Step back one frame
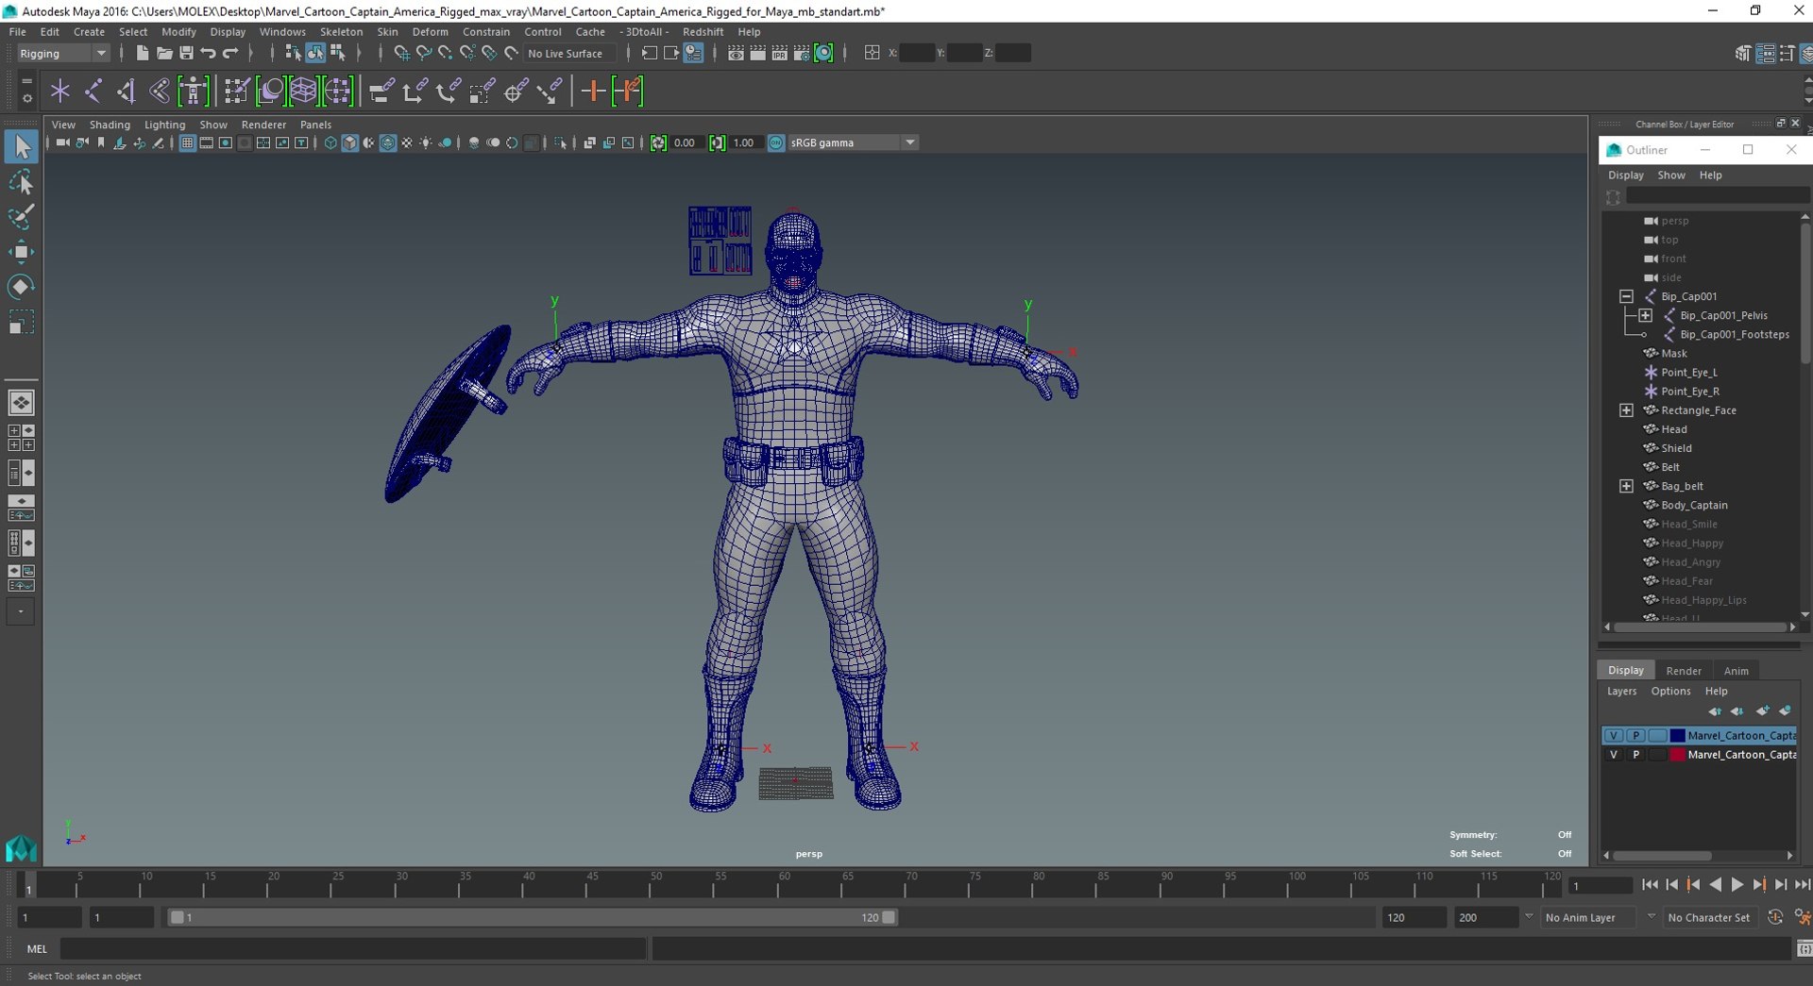Screen dimensions: 1813x986 [x=1671, y=885]
